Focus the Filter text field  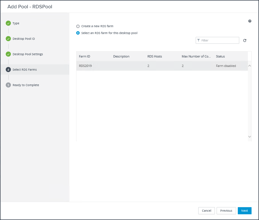coord(219,41)
